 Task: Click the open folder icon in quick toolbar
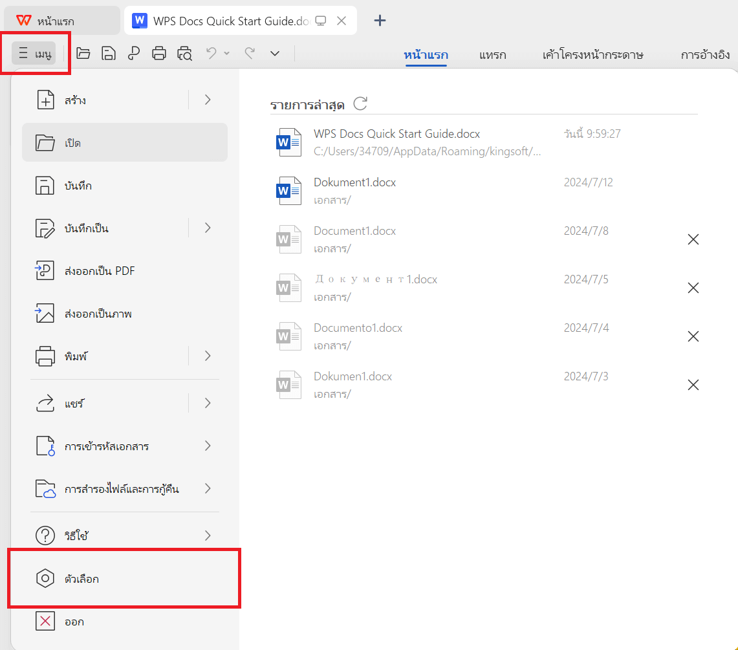[x=83, y=53]
